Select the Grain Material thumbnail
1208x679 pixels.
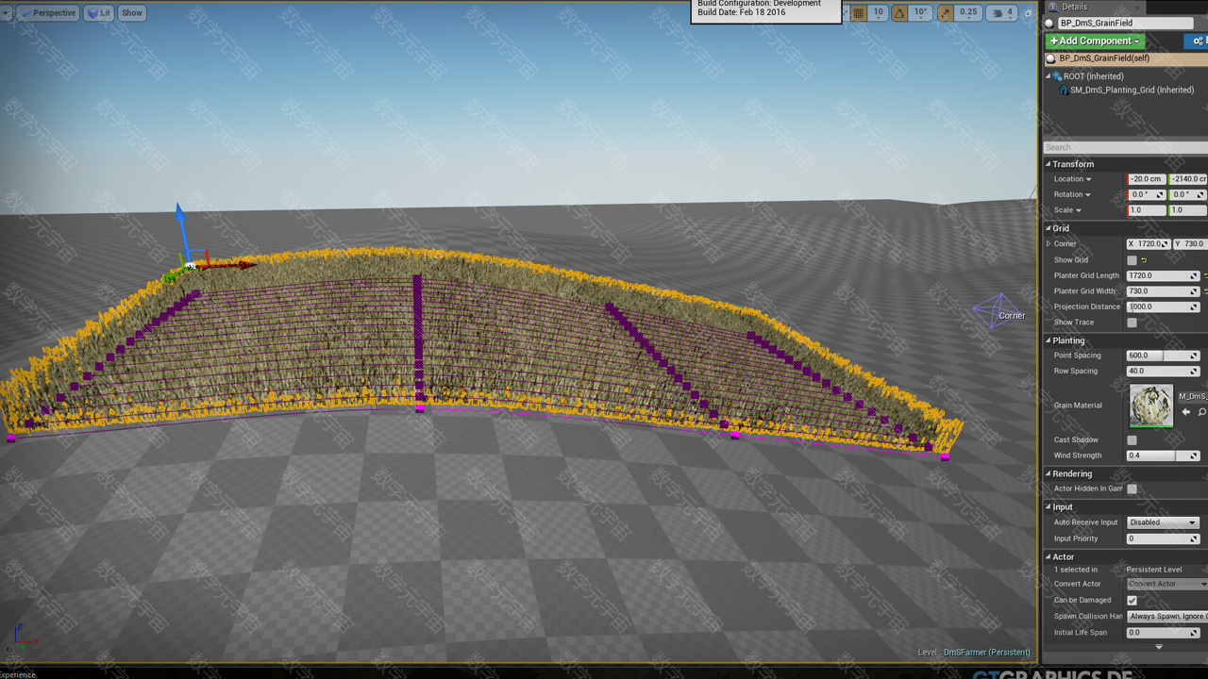click(x=1150, y=406)
